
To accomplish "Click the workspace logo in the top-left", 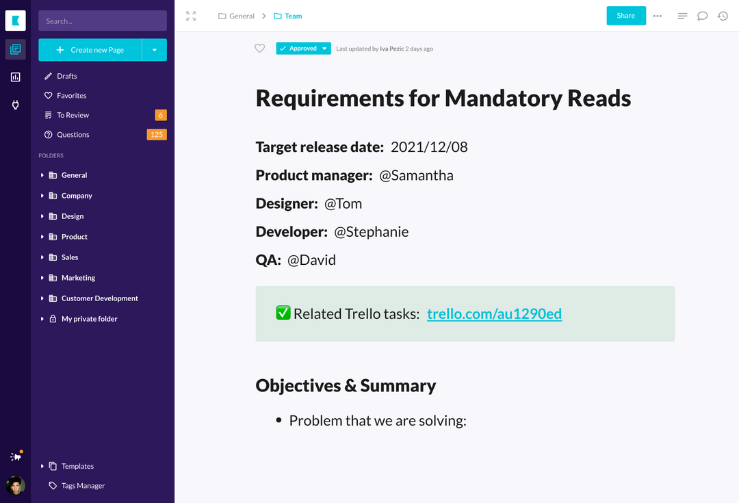I will pos(15,21).
